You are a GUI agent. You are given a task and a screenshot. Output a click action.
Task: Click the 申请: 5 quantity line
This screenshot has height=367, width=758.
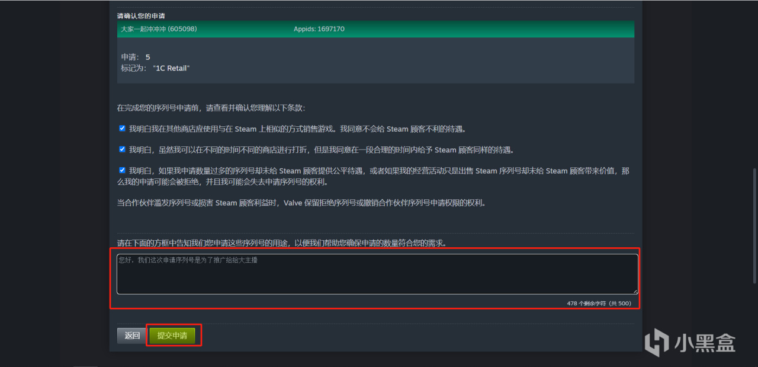136,57
